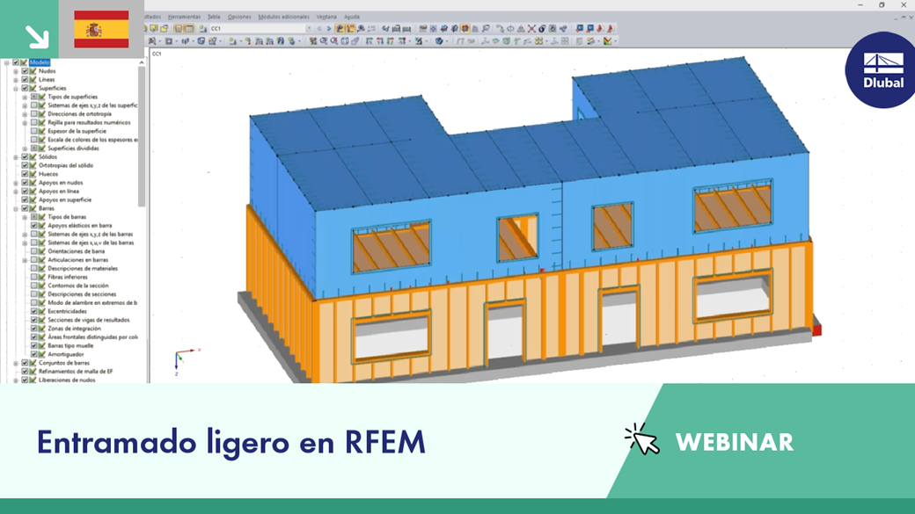Click the first icon of the lower toolbar

click(152, 41)
